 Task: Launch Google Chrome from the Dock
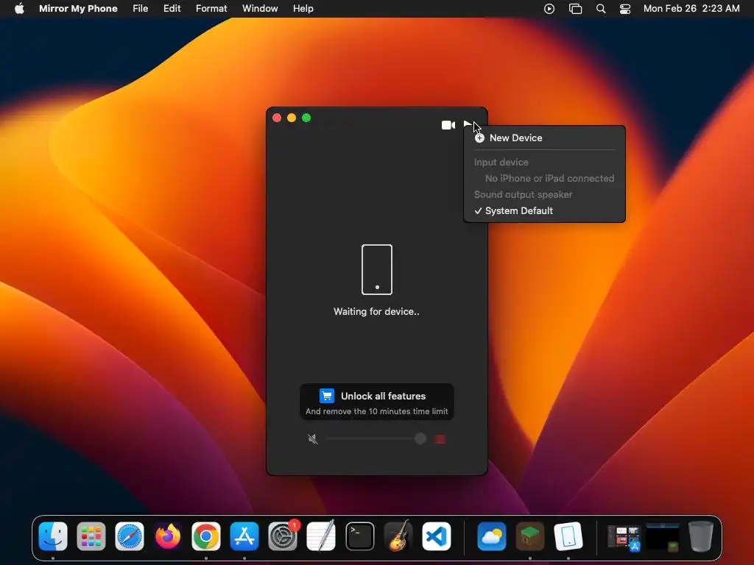click(x=206, y=536)
